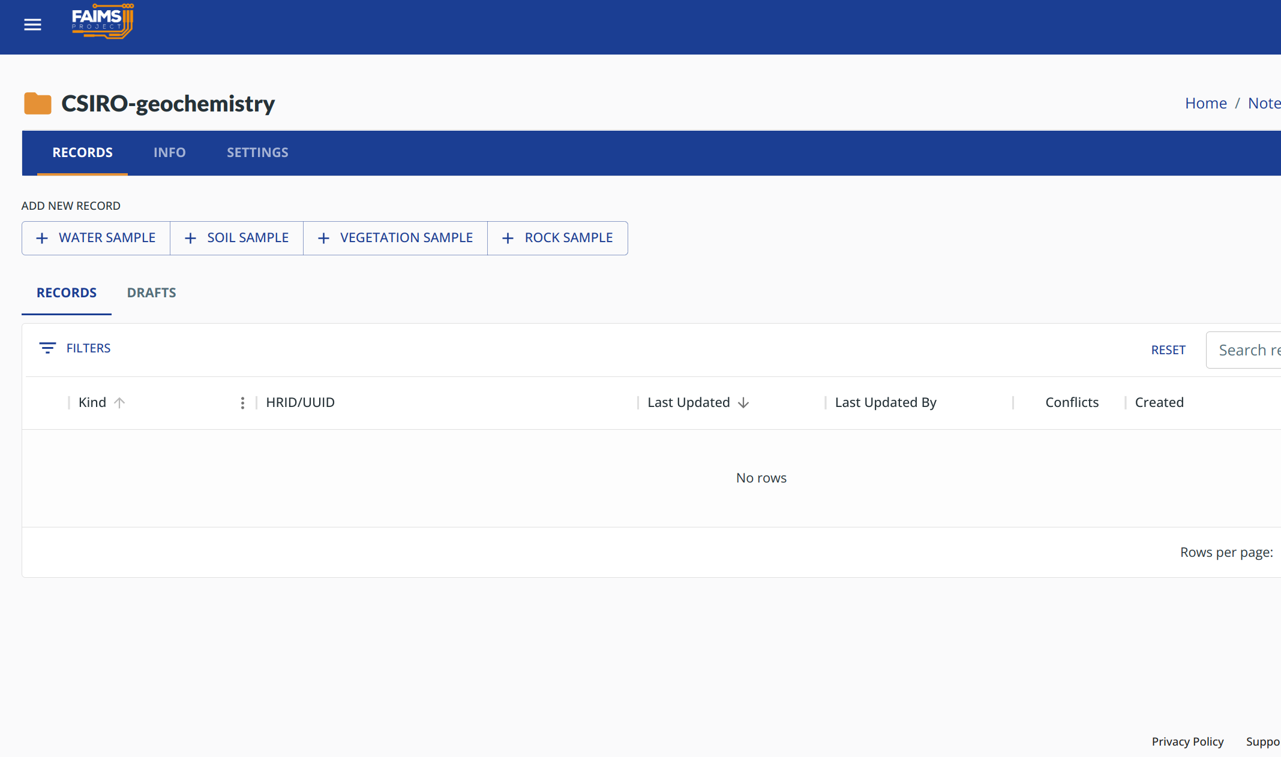This screenshot has width=1281, height=757.
Task: Click the Kind column header label
Action: click(92, 402)
